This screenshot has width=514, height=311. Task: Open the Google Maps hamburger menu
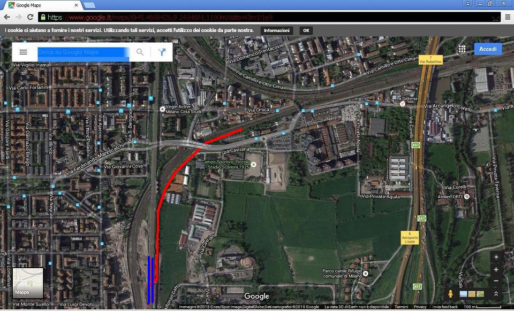[x=23, y=52]
